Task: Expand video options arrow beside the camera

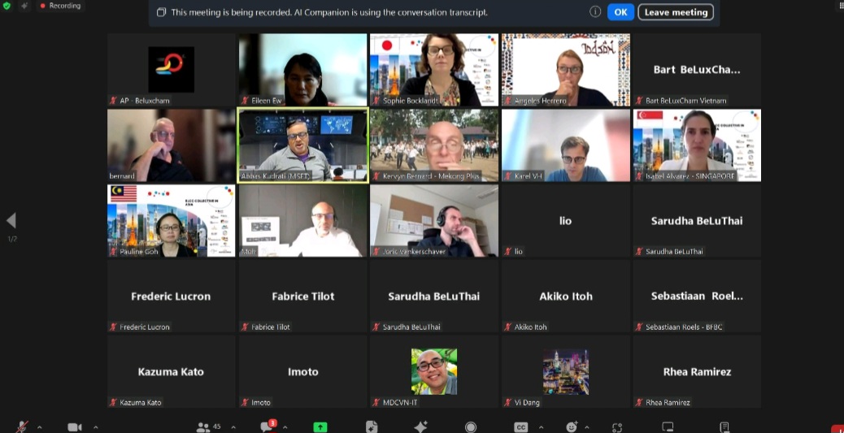Action: 95,427
